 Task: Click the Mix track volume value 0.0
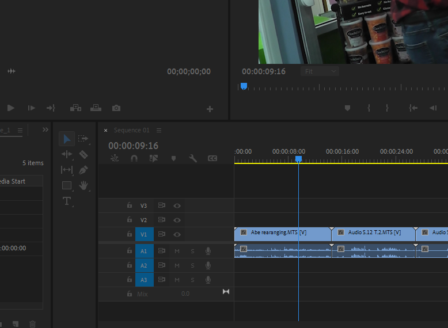(x=185, y=293)
